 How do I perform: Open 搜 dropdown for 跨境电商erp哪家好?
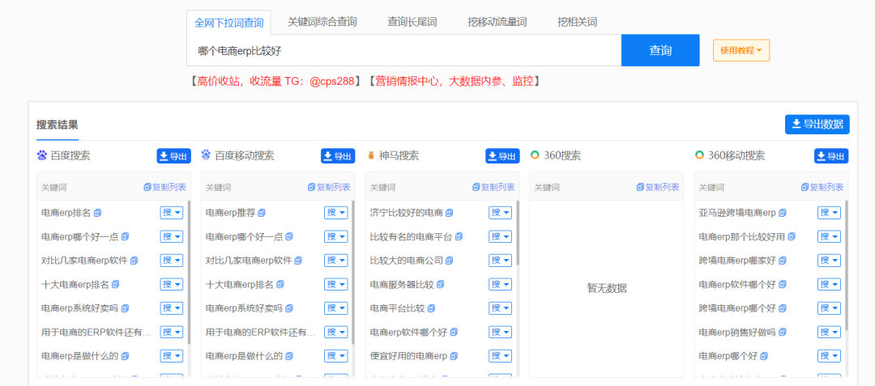click(x=830, y=260)
